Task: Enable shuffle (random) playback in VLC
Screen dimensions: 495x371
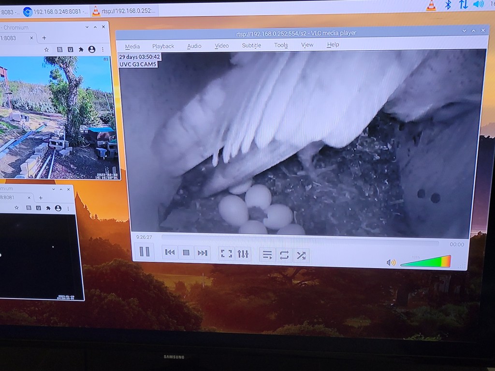Action: [301, 256]
